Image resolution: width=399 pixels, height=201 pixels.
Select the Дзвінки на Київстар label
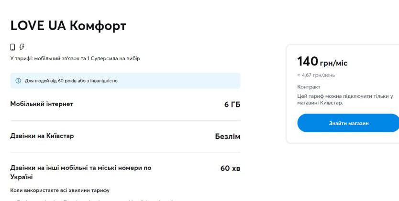[x=42, y=136]
